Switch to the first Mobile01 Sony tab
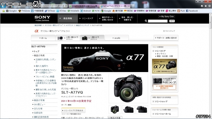Screen dimensions: 212x119 [x=84, y=6]
